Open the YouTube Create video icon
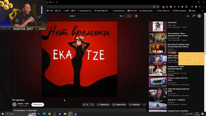Image resolution: width=206 pixels, height=116 pixels. click(x=188, y=16)
